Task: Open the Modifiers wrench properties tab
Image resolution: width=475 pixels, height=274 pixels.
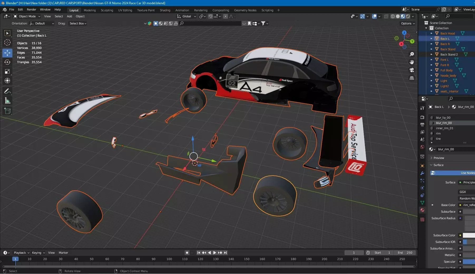Action: pyautogui.click(x=422, y=173)
